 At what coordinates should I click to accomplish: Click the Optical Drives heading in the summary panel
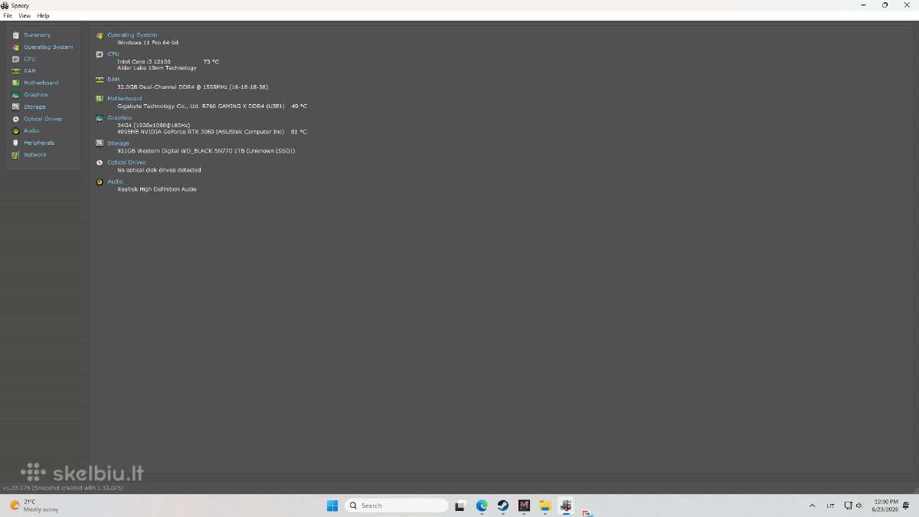click(126, 162)
